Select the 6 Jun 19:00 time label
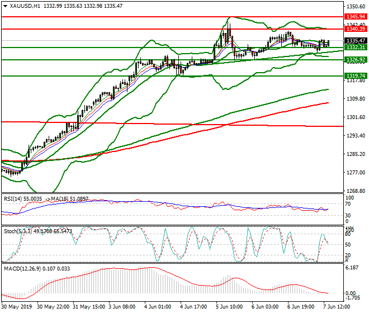Screen dimensions: 369x313 (x=301, y=307)
